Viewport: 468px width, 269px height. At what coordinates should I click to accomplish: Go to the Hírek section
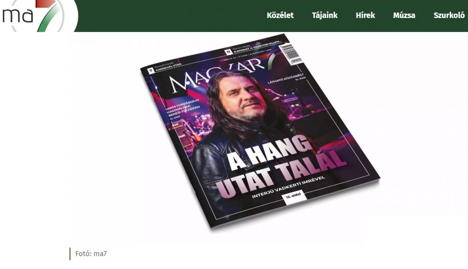(x=365, y=15)
